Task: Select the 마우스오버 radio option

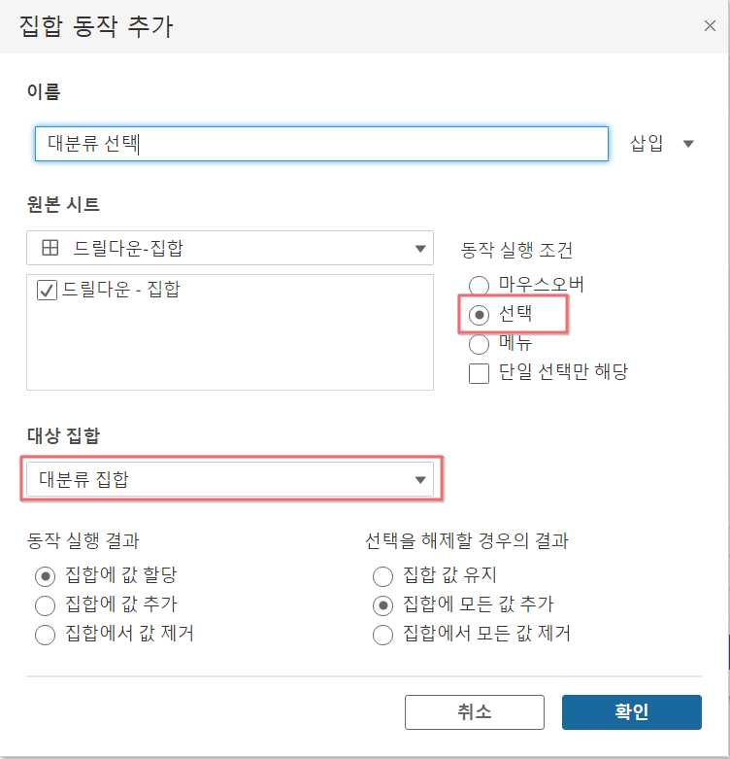Action: click(479, 286)
